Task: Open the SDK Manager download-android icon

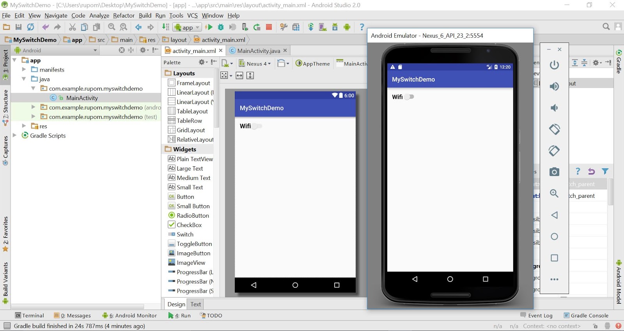Action: point(335,27)
